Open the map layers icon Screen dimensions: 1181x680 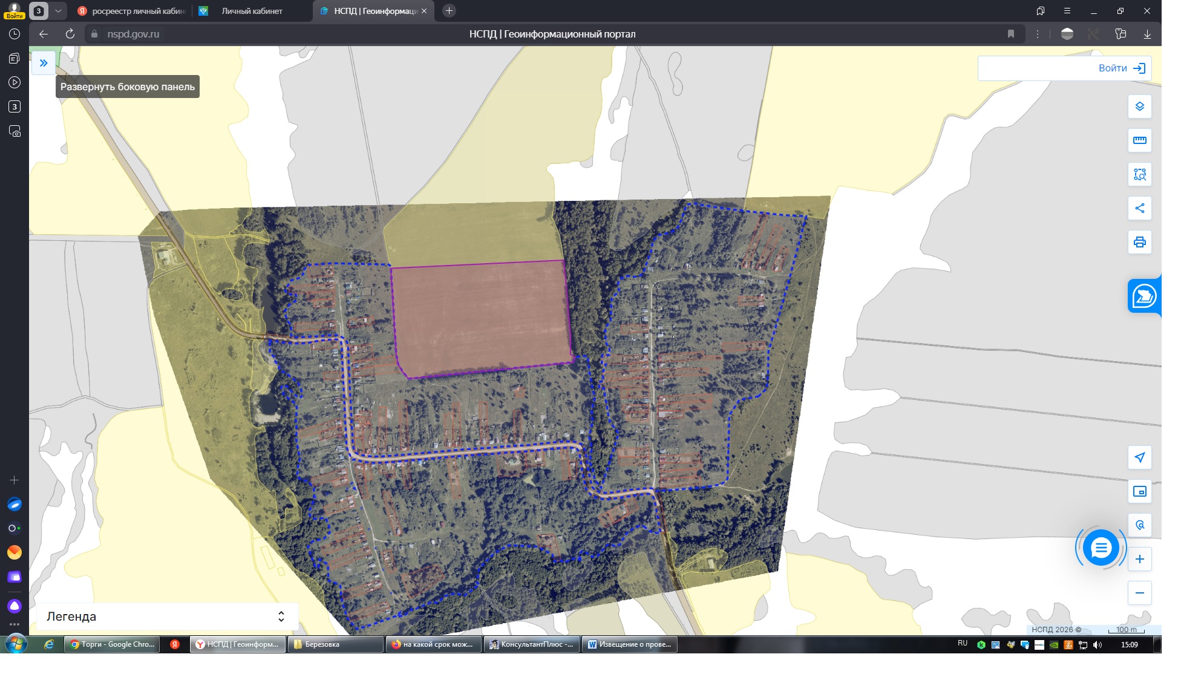[x=1140, y=106]
